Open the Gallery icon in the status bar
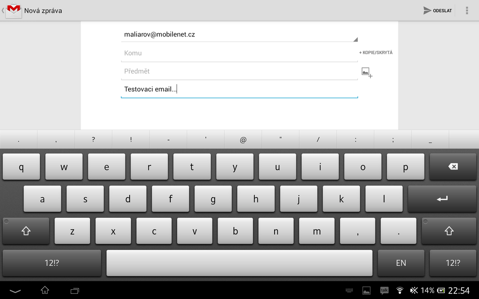Image resolution: width=479 pixels, height=299 pixels. [x=367, y=290]
